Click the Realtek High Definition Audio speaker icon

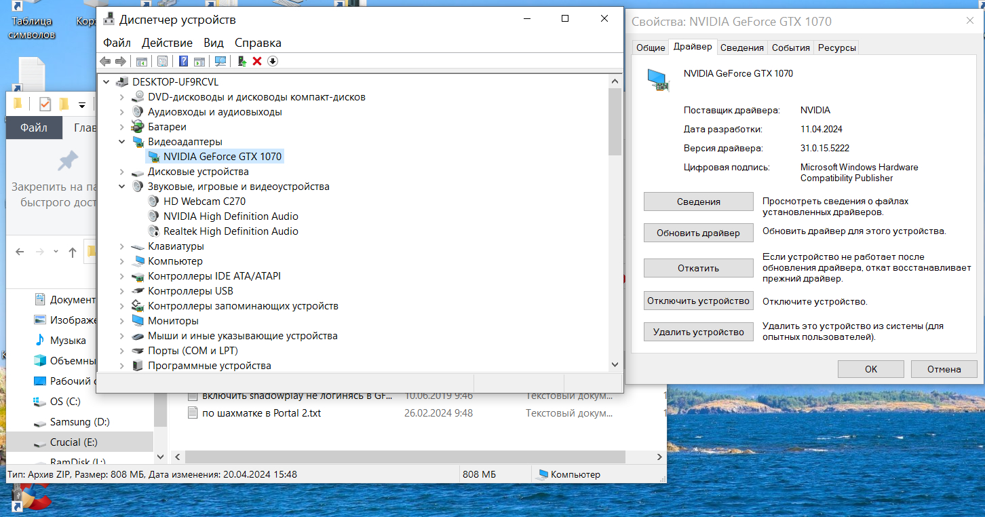(x=153, y=231)
